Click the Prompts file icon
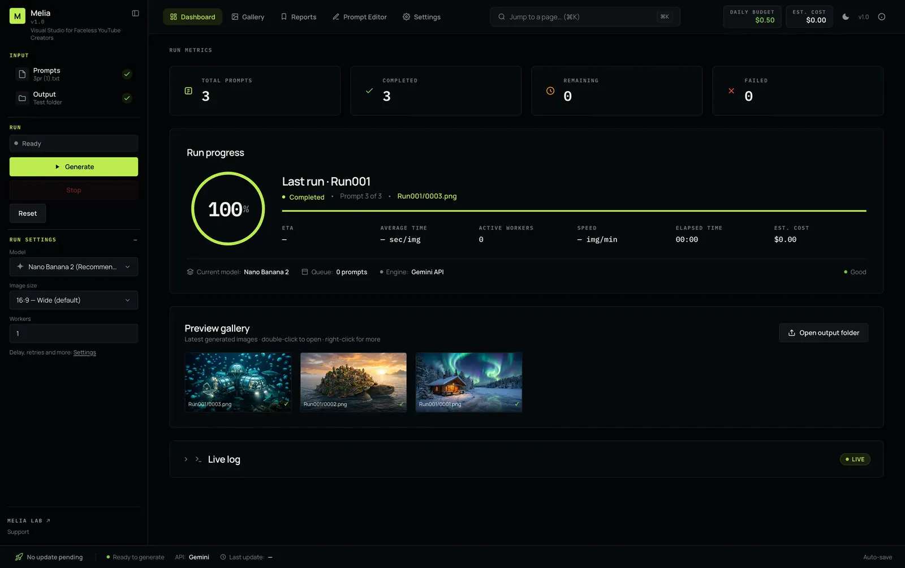 point(22,74)
